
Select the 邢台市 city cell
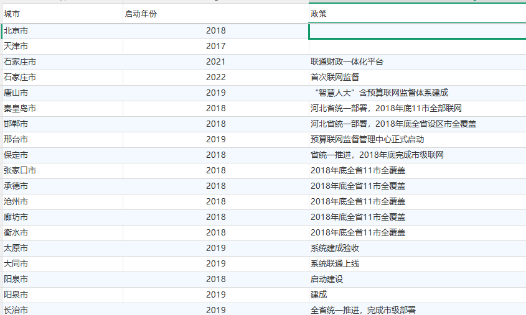tap(62, 140)
